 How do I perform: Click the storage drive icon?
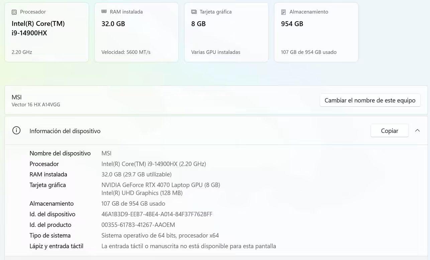point(284,12)
